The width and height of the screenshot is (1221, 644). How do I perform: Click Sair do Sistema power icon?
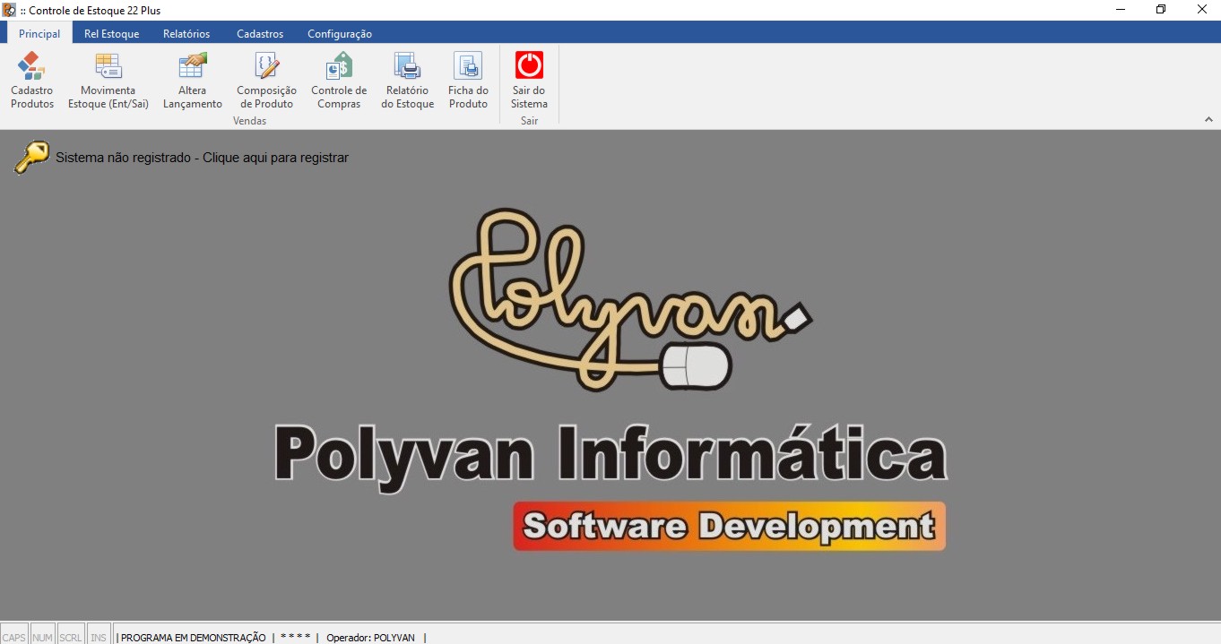pos(529,66)
